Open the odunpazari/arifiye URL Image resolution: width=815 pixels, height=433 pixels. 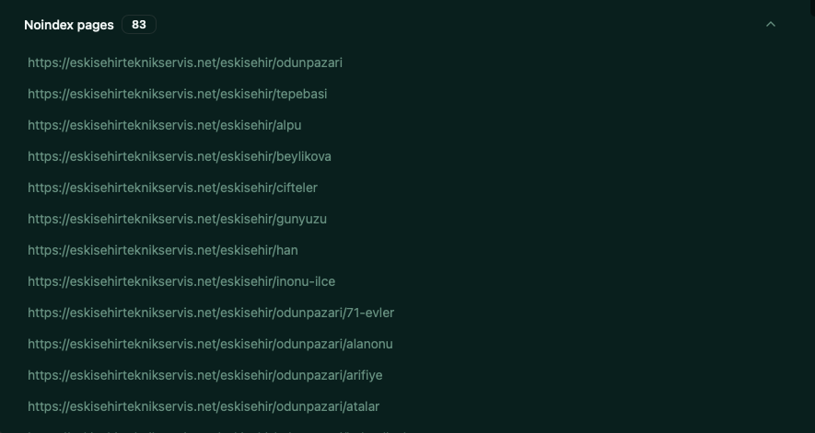click(x=204, y=375)
